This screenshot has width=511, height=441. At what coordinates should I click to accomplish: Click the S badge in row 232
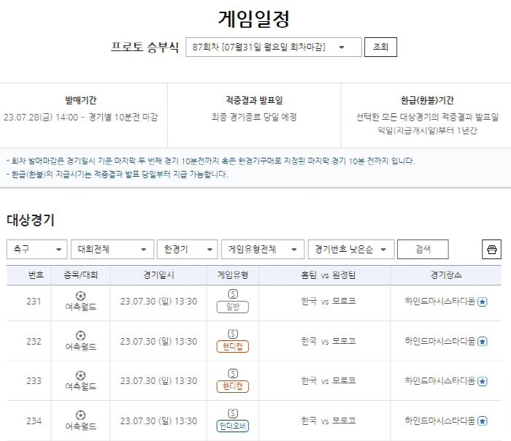[x=233, y=334]
